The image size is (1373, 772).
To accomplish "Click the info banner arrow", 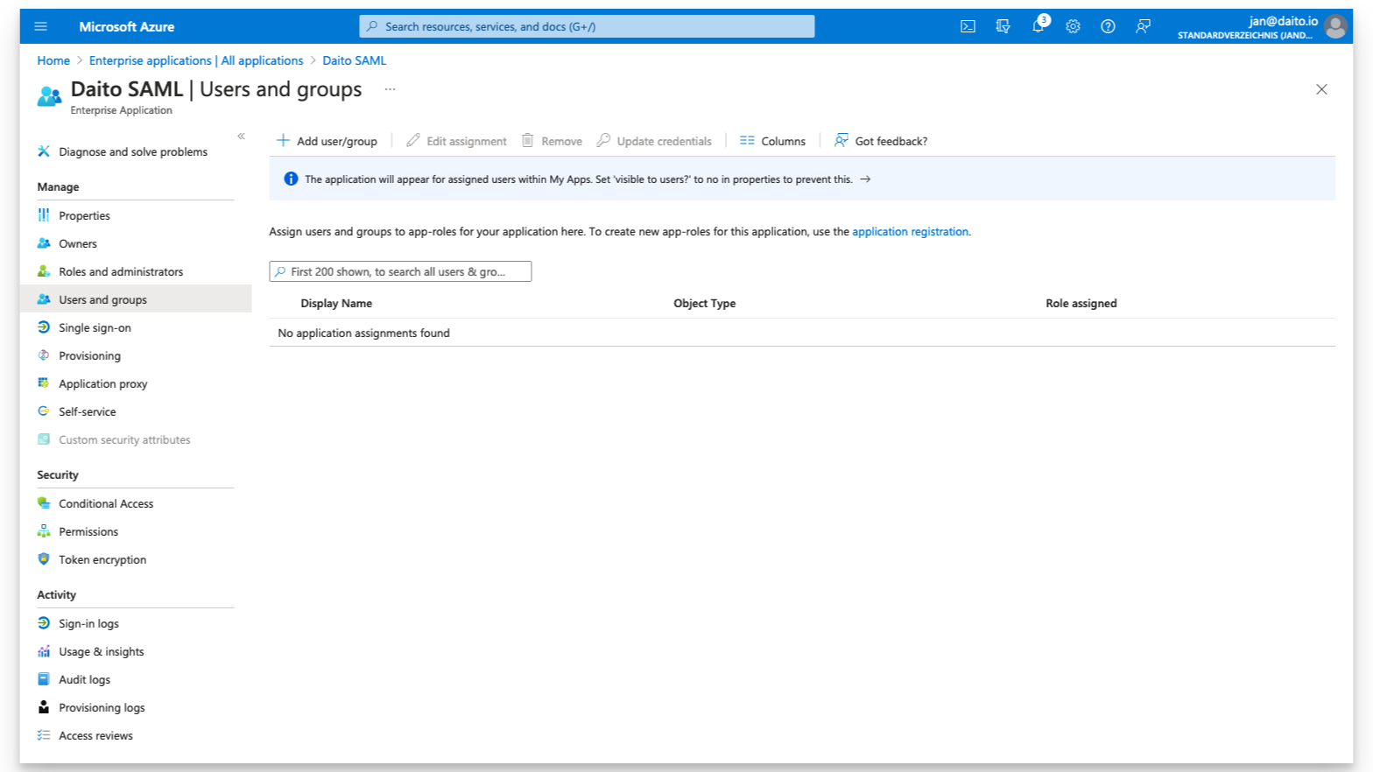I will click(865, 179).
